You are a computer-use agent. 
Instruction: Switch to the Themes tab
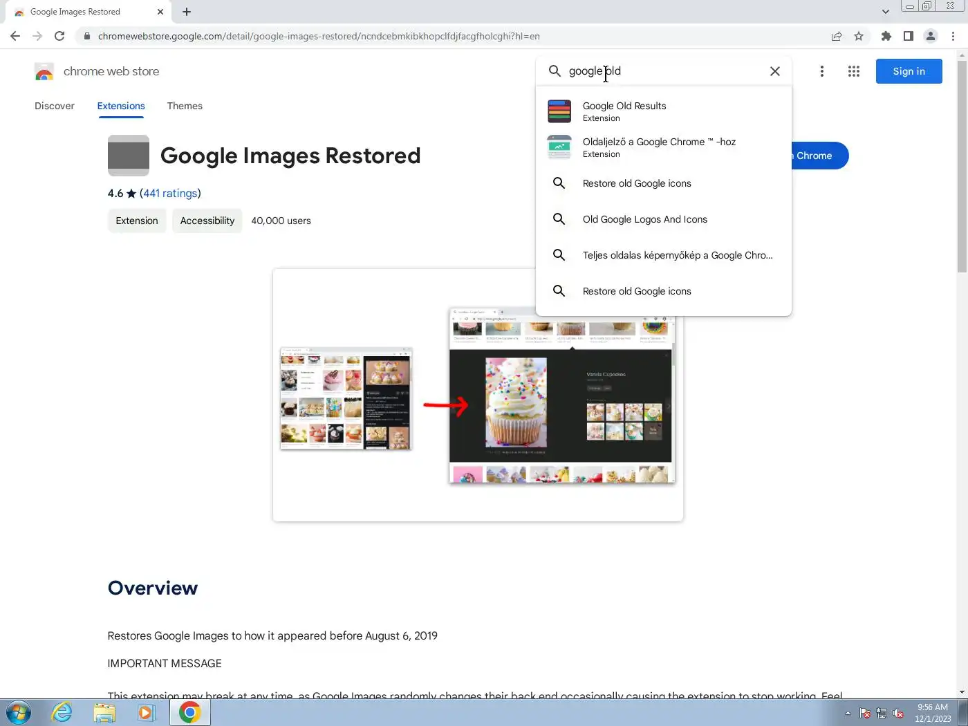(185, 106)
